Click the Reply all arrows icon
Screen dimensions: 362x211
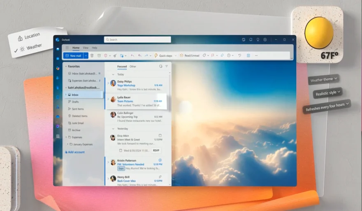tap(140, 55)
